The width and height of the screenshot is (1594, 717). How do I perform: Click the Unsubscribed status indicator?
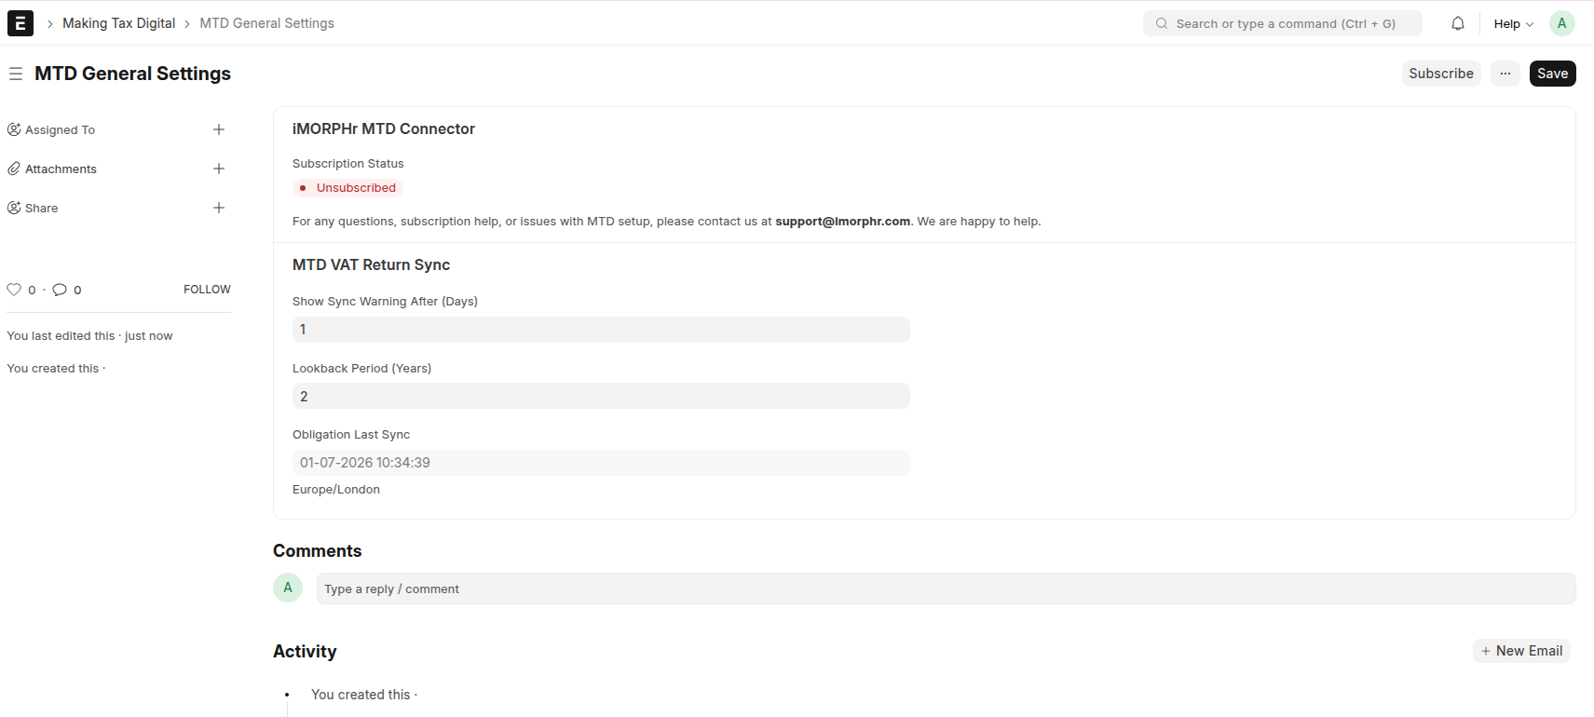click(x=347, y=188)
